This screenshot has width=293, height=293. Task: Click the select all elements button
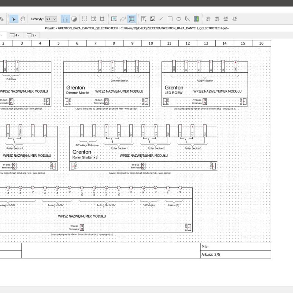85,19
